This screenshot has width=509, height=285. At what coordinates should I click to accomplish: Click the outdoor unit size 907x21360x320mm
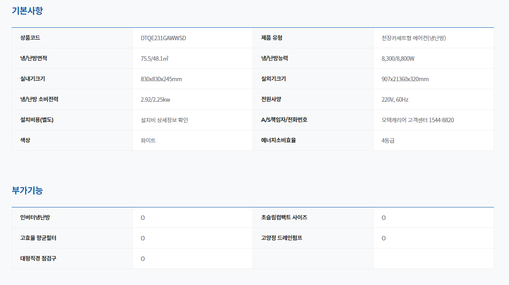405,79
